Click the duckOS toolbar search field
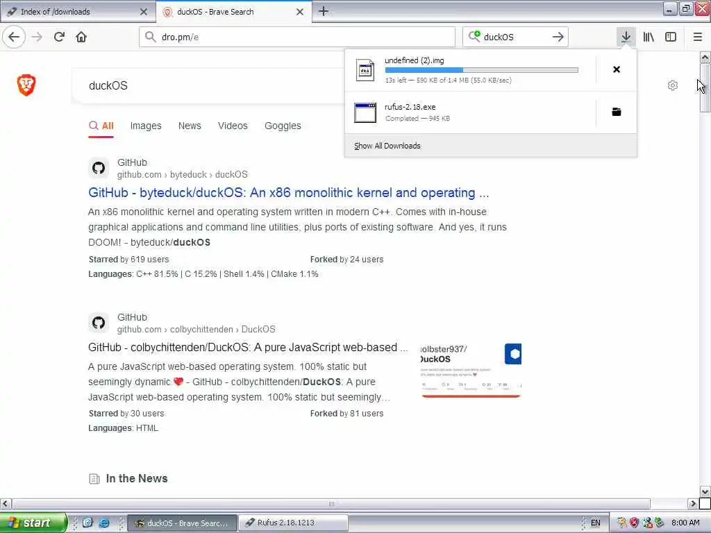 (x=515, y=37)
